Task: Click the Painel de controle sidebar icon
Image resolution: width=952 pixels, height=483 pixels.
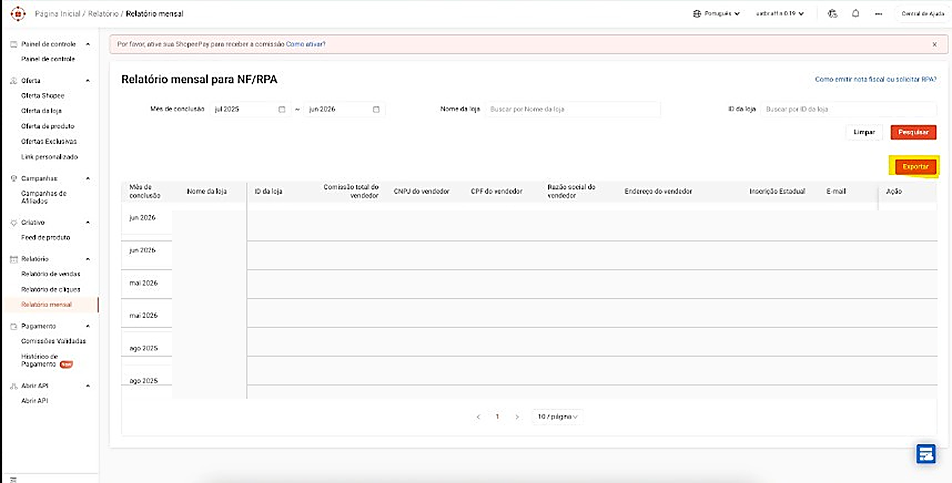Action: [x=14, y=44]
